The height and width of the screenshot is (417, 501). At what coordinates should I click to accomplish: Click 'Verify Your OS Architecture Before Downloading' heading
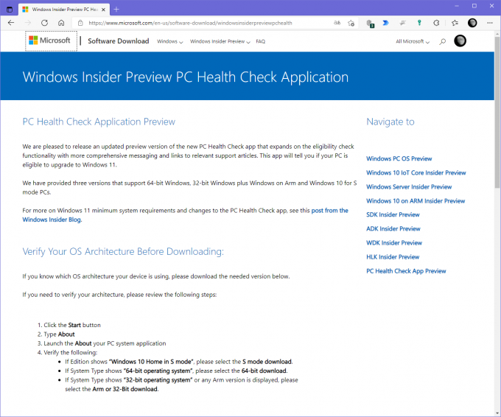[123, 251]
